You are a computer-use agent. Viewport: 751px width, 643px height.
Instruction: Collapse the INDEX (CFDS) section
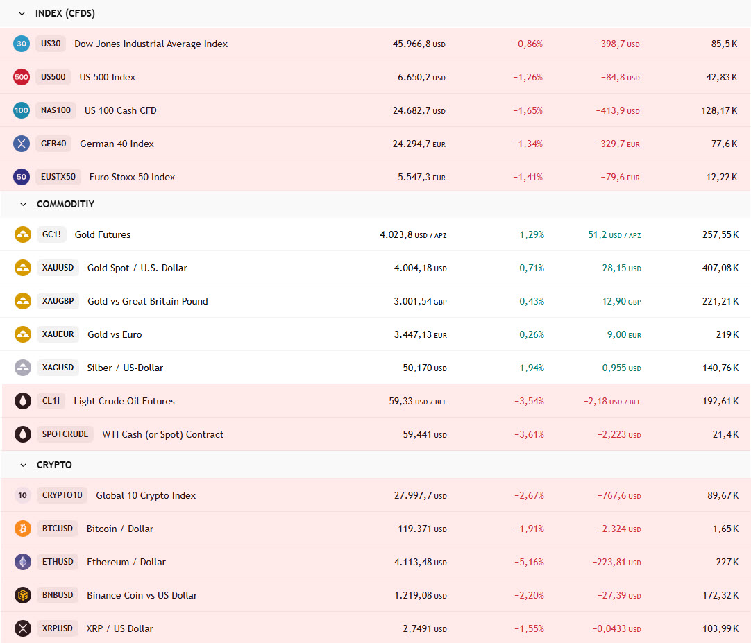(x=22, y=14)
